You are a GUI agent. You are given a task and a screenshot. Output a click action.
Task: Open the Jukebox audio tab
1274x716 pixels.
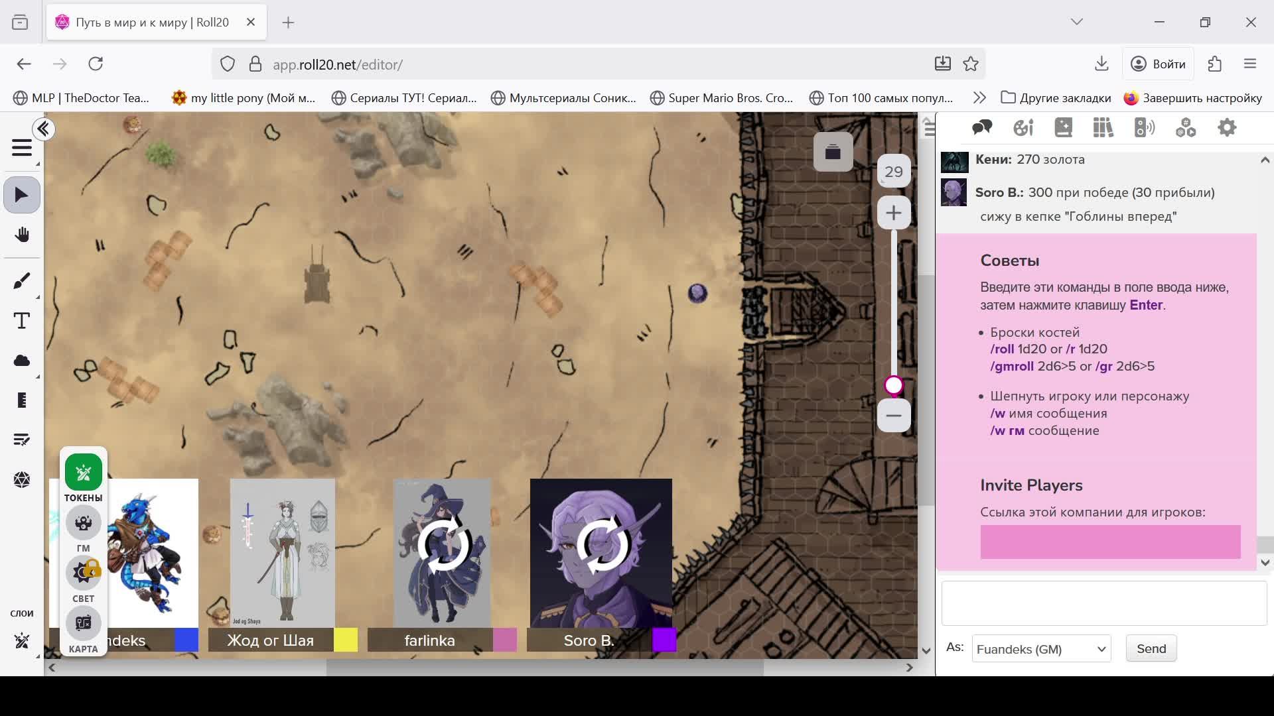click(1144, 127)
